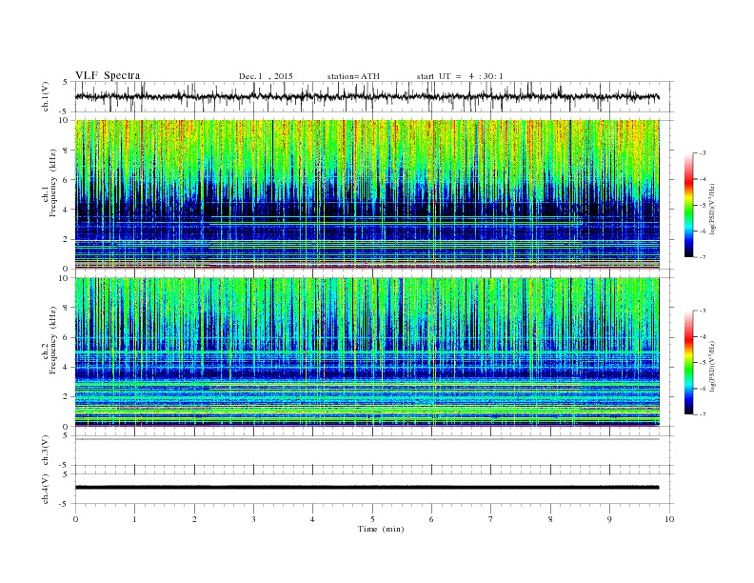Click the ch.3(V) axis label
Screen dimensions: 754x583
click(x=46, y=451)
